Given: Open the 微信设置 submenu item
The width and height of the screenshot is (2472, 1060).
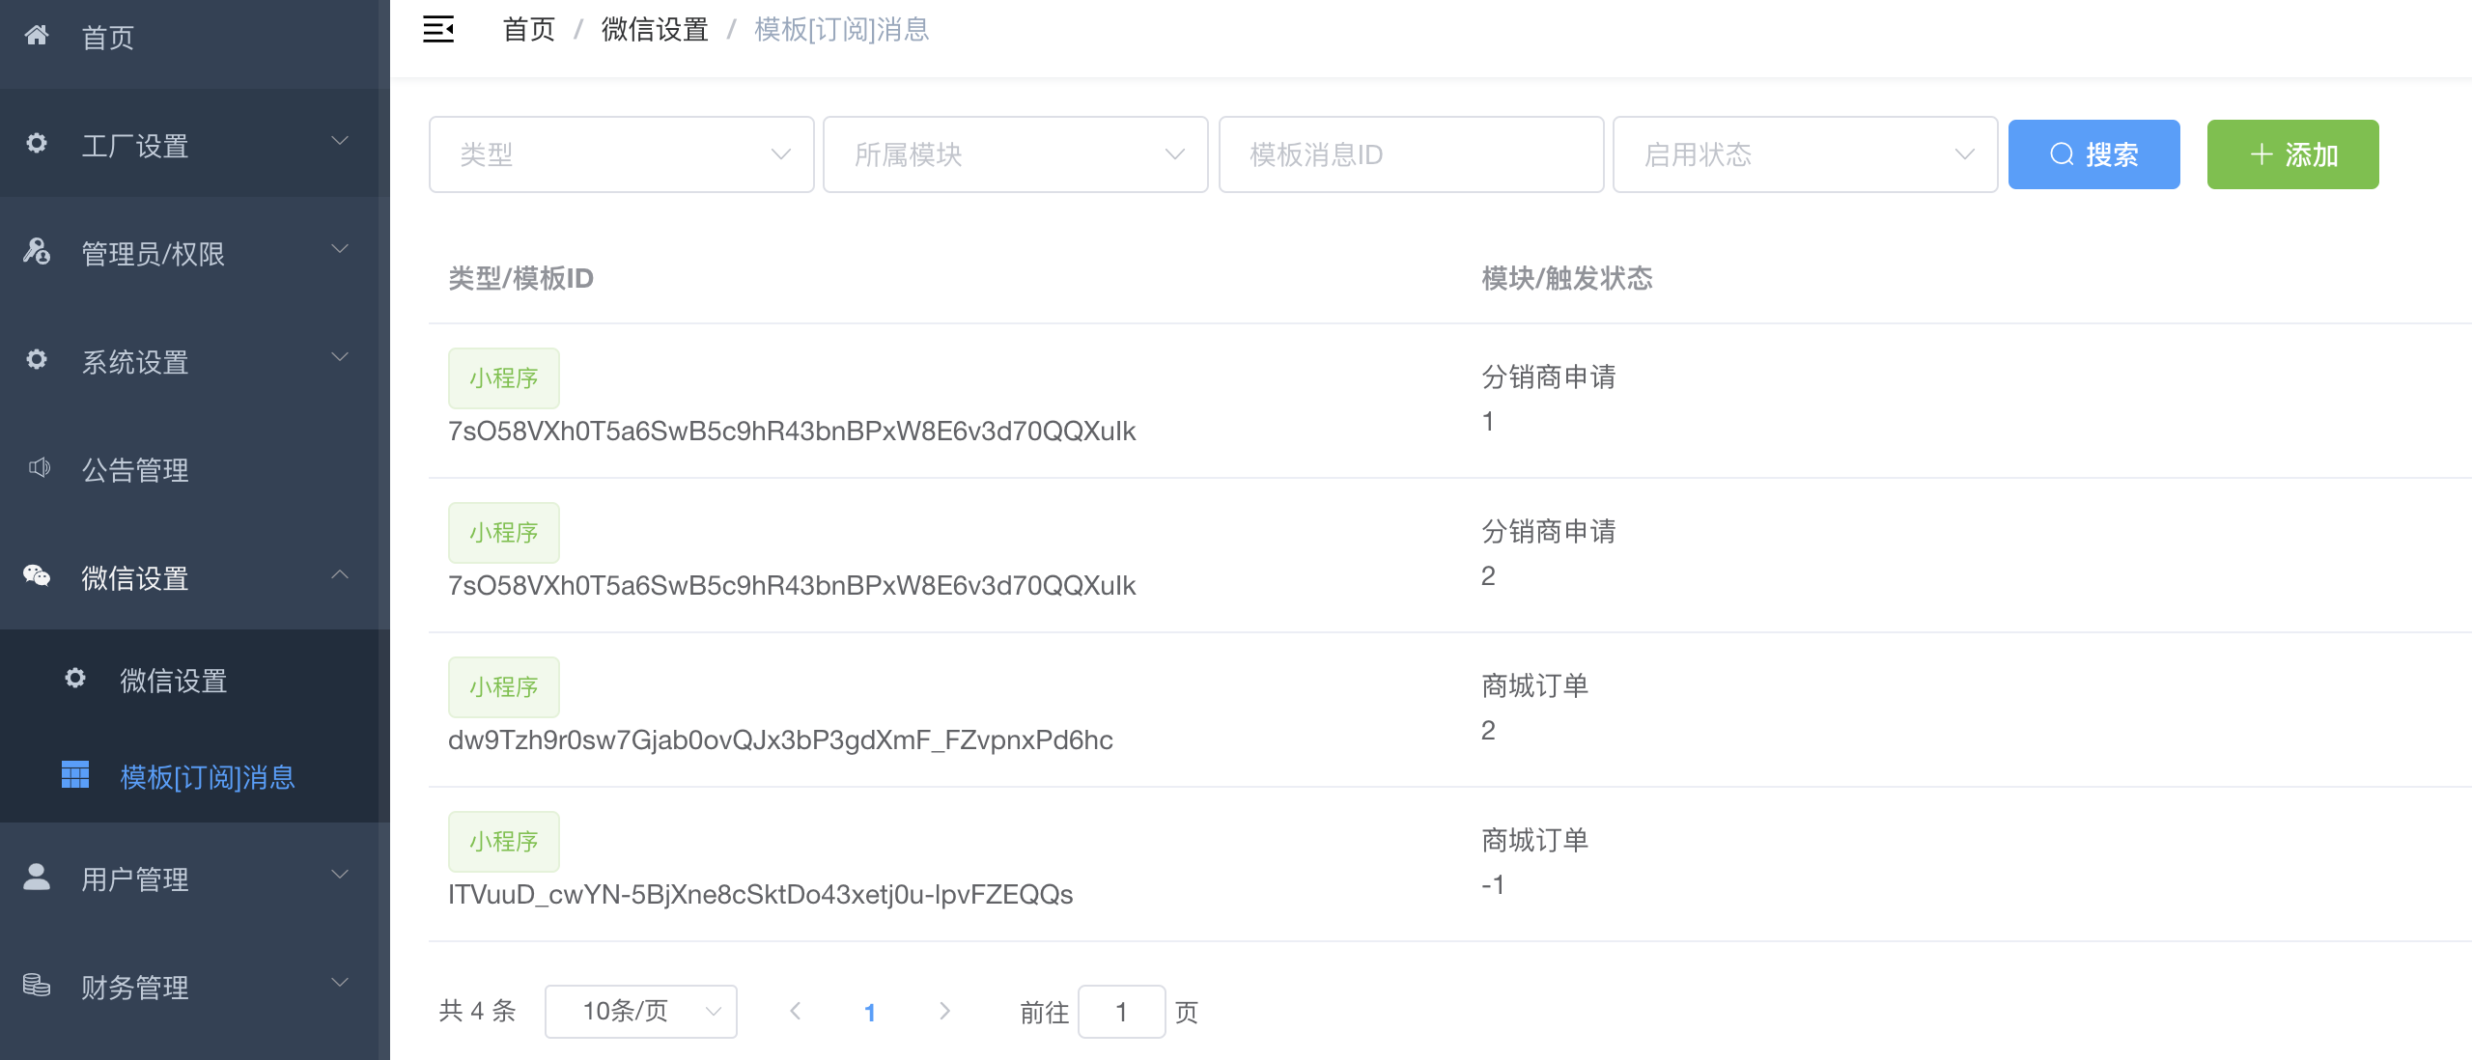Looking at the screenshot, I should (x=174, y=681).
